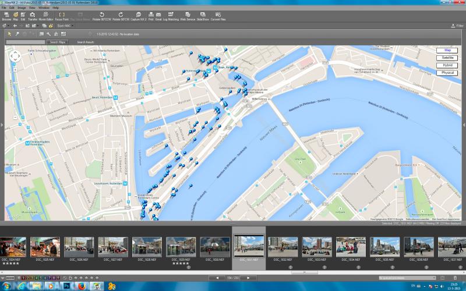466x291 pixels.
Task: Click the filmstrip horizontal scrollbar thumb
Action: click(305, 272)
